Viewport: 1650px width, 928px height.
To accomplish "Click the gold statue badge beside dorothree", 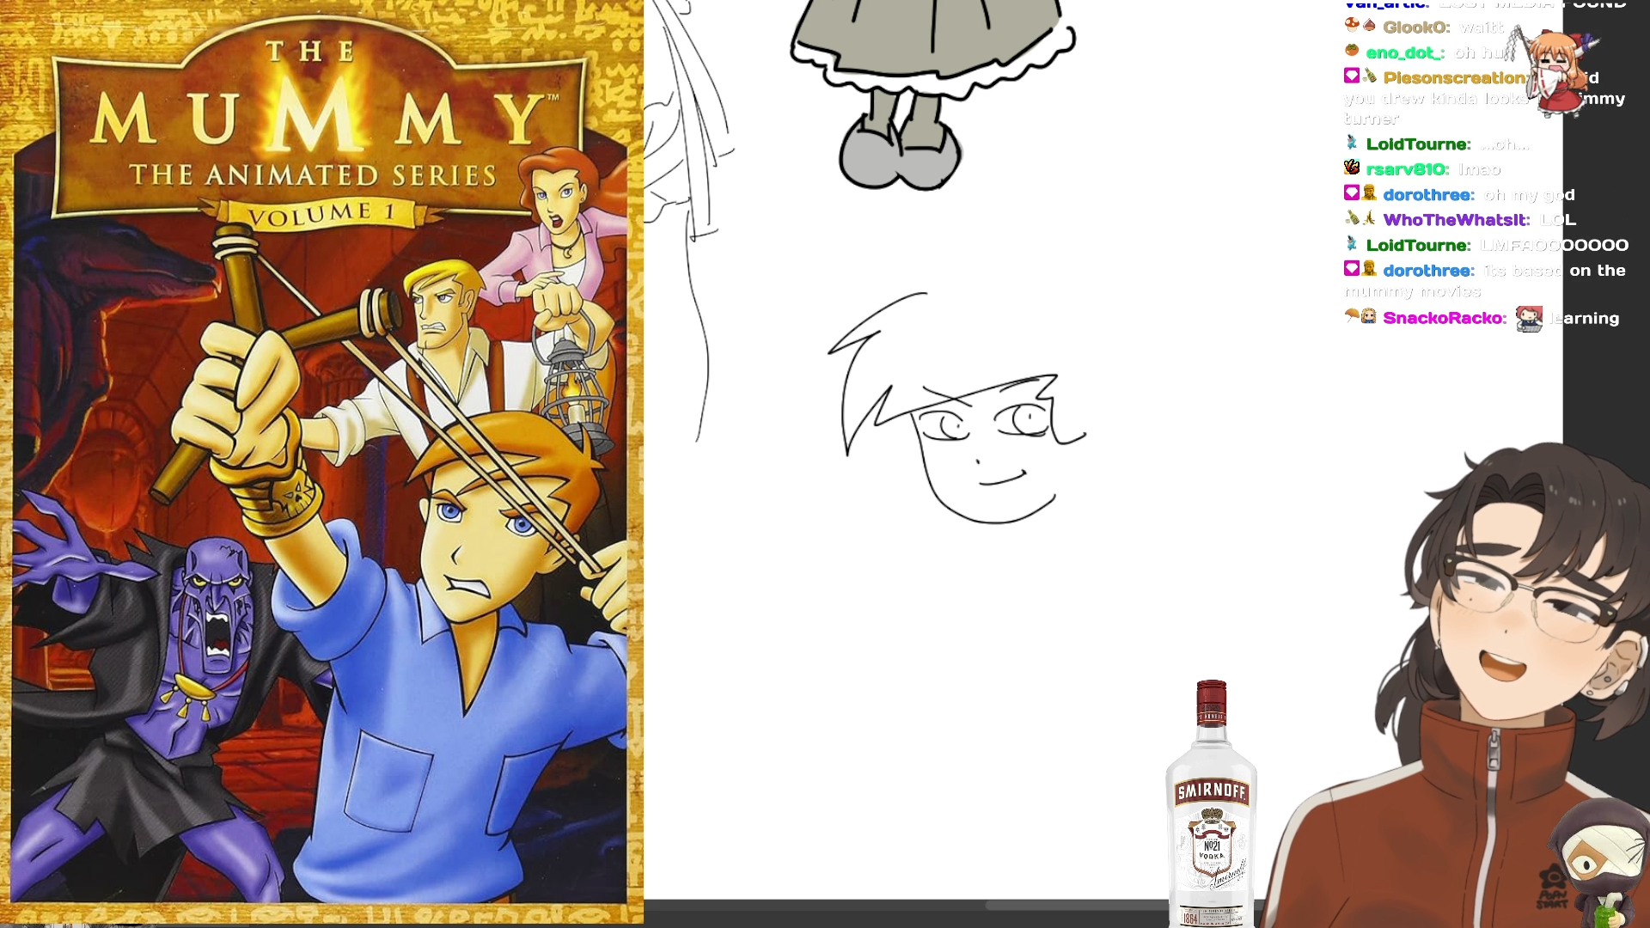I will pos(1369,193).
